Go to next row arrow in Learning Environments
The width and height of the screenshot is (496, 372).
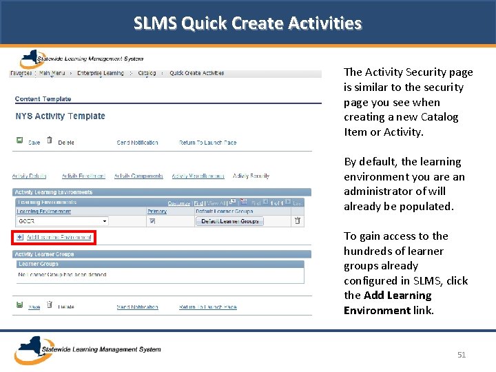[288, 202]
